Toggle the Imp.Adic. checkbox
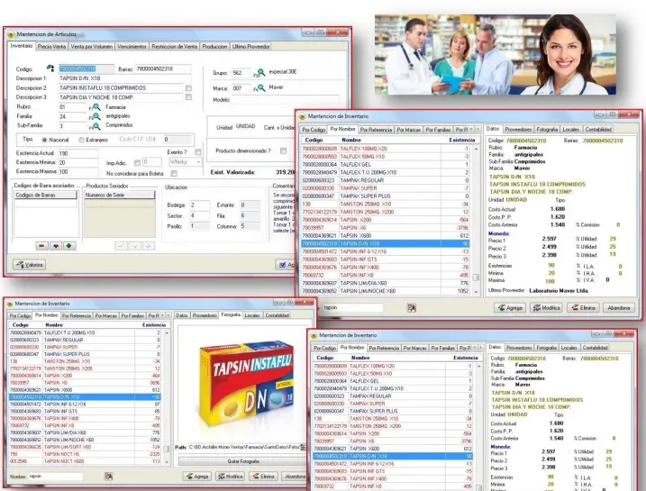This screenshot has width=646, height=491. [x=137, y=163]
